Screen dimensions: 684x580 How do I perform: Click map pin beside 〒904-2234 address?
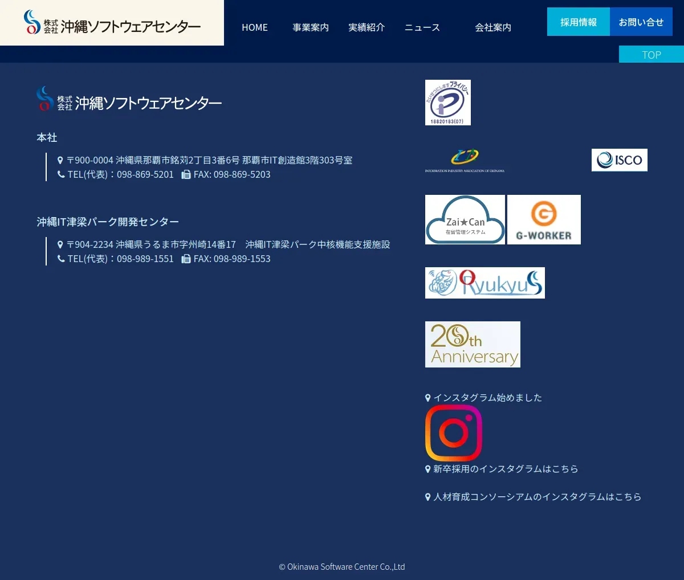click(60, 245)
